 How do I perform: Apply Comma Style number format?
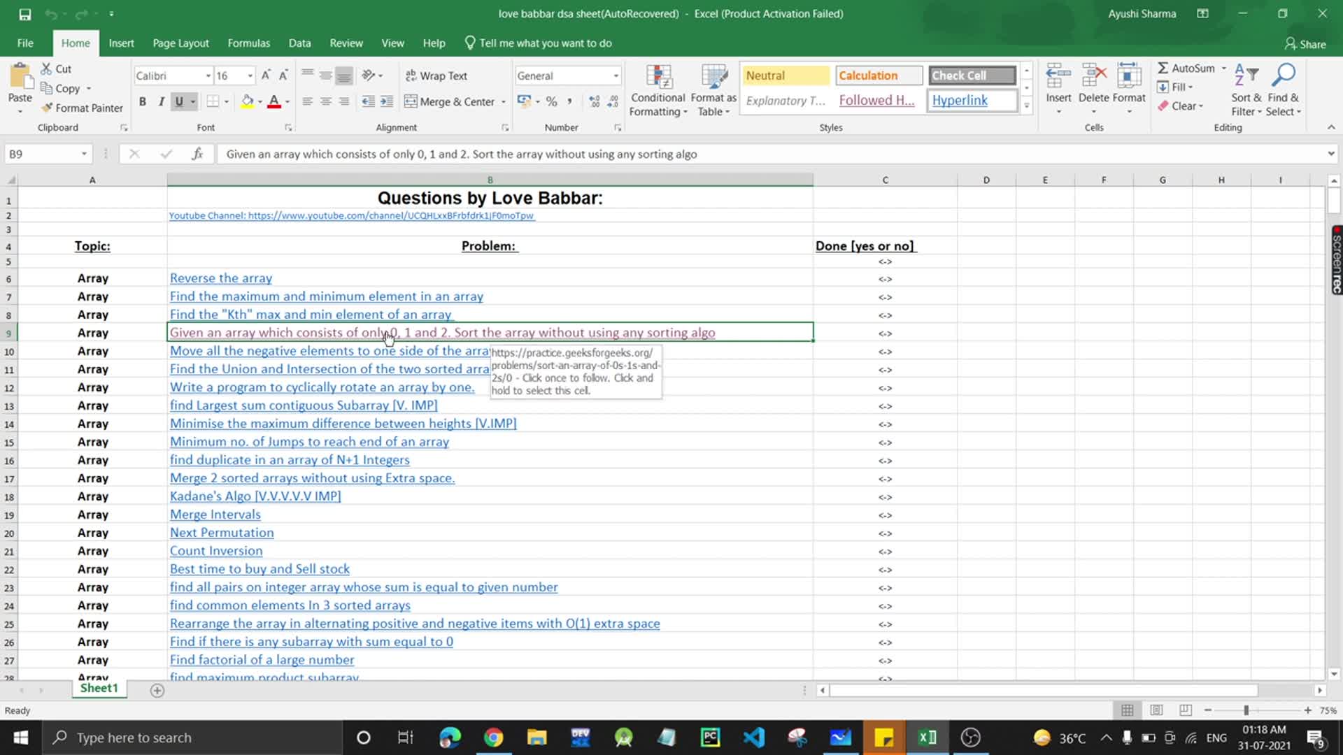(x=570, y=101)
